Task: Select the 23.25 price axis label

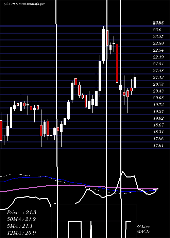Action: (158, 37)
